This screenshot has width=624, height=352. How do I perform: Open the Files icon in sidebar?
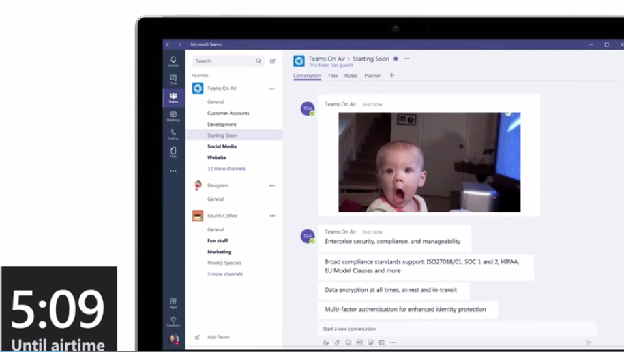pyautogui.click(x=173, y=151)
